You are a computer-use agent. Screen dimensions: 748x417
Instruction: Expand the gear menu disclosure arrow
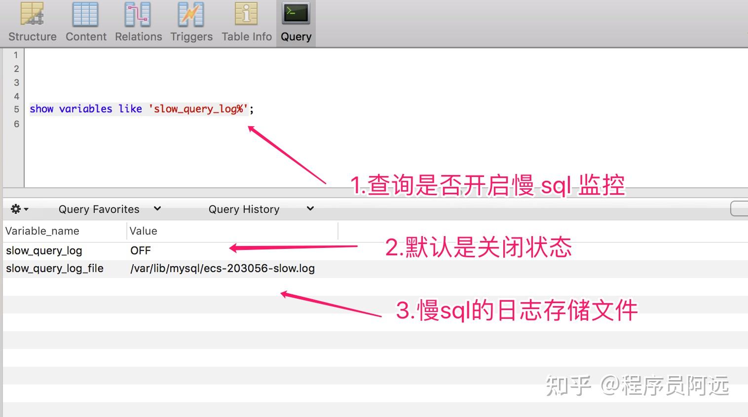click(26, 208)
